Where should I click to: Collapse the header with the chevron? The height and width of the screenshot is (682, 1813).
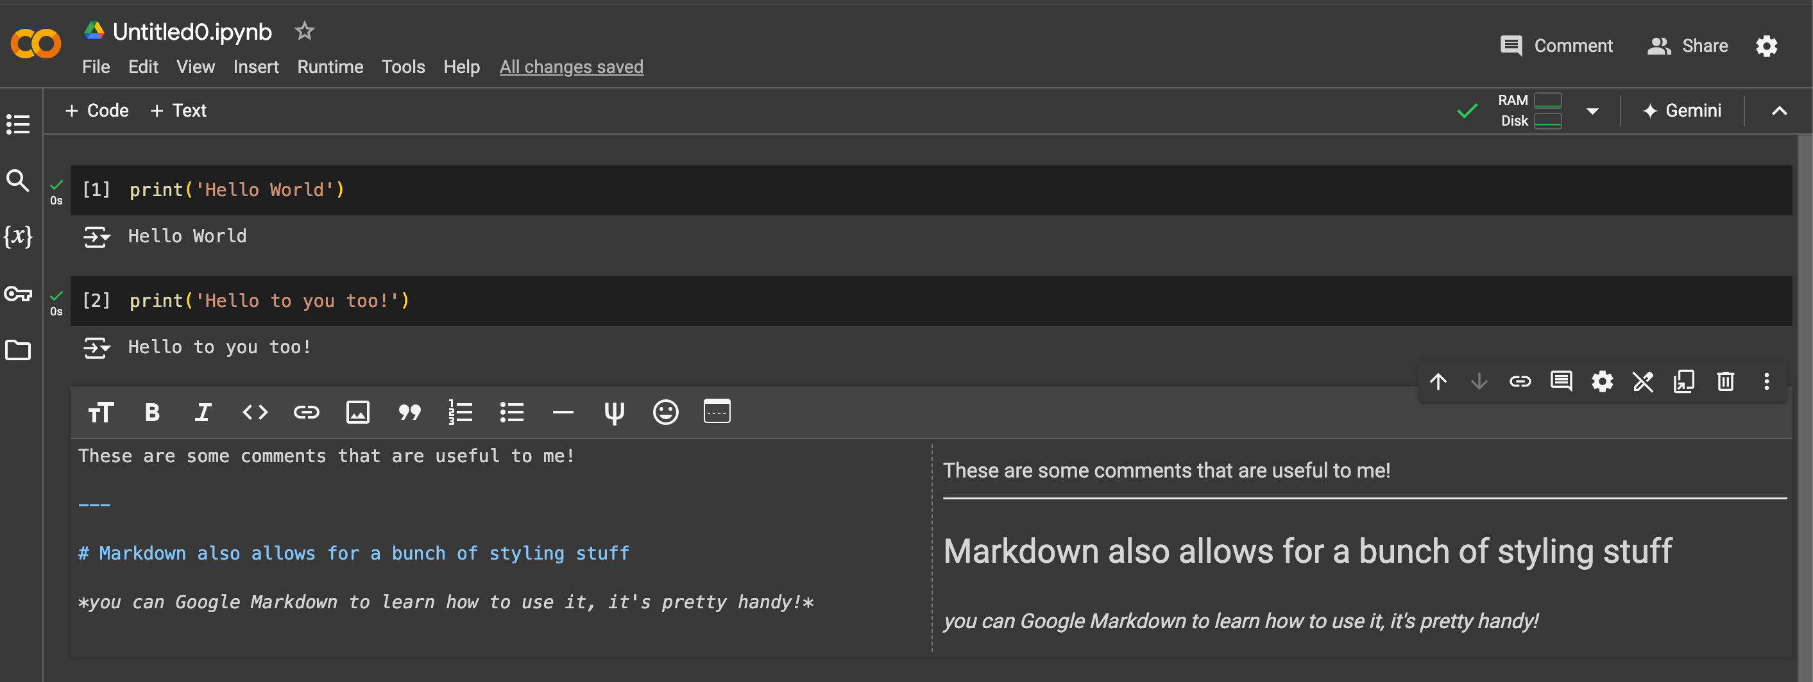pyautogui.click(x=1778, y=111)
